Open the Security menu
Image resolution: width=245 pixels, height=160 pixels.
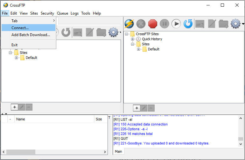[47, 13]
